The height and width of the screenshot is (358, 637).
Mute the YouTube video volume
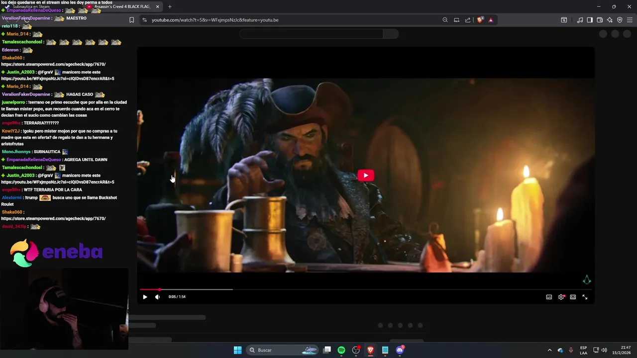point(158,297)
